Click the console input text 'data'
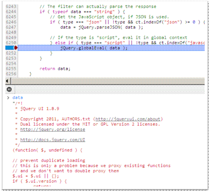 click(x=17, y=98)
